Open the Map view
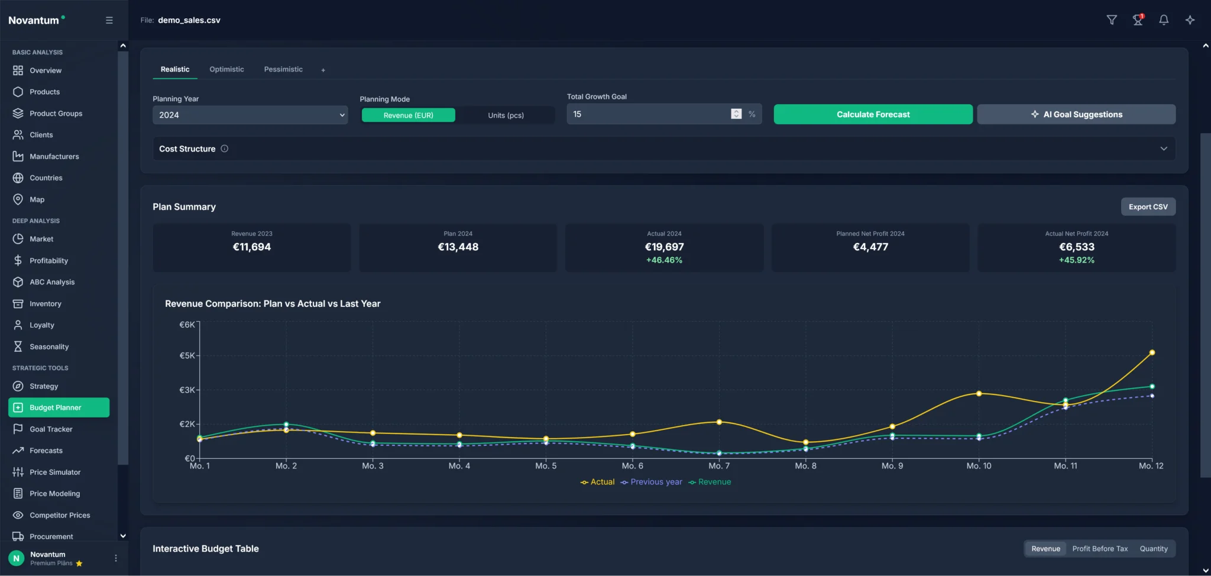This screenshot has height=576, width=1211. click(x=37, y=199)
